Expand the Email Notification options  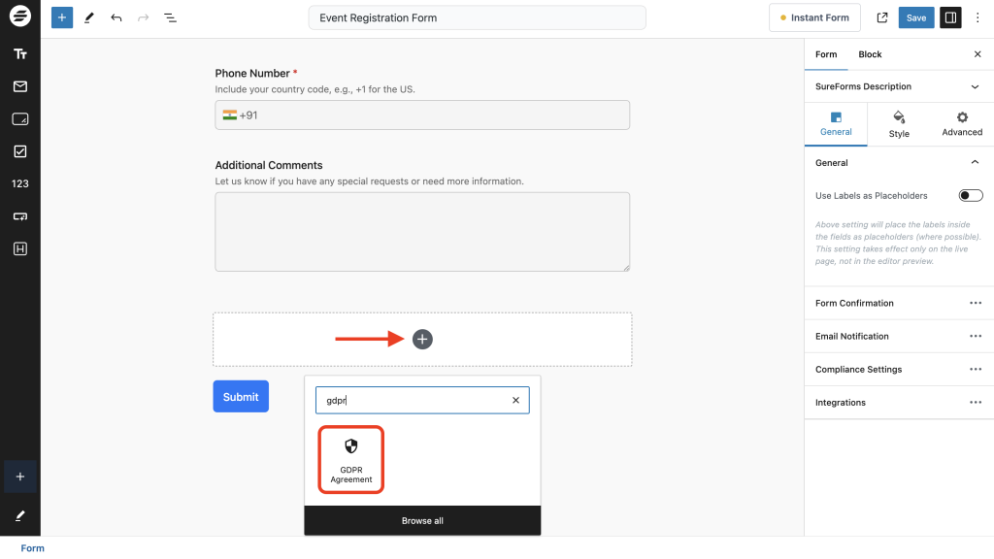[x=976, y=336]
